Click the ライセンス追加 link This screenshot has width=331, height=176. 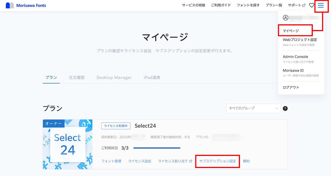[x=140, y=161]
